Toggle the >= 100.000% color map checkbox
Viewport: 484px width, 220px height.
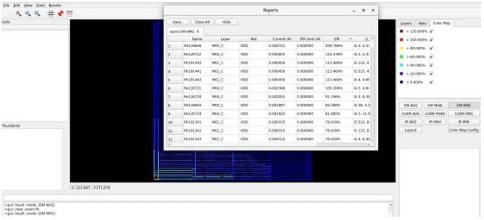[x=431, y=40]
